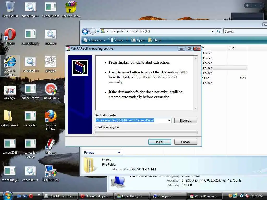Switch to Computer taskbar button
This screenshot has width=267, height=200.
click(x=168, y=196)
